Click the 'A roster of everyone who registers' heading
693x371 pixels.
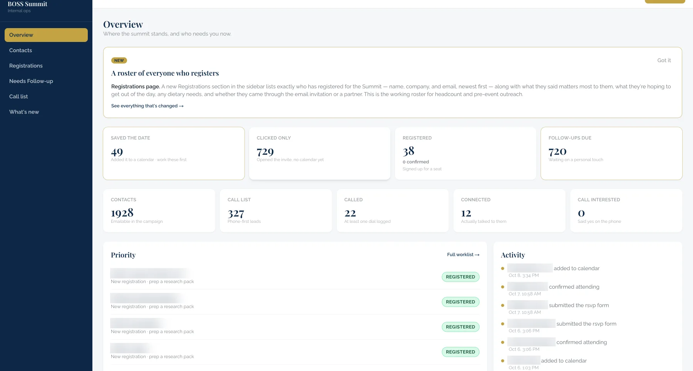tap(165, 73)
